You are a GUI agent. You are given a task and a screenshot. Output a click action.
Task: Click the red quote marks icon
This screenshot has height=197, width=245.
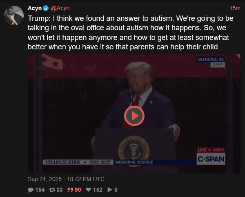[70, 190]
